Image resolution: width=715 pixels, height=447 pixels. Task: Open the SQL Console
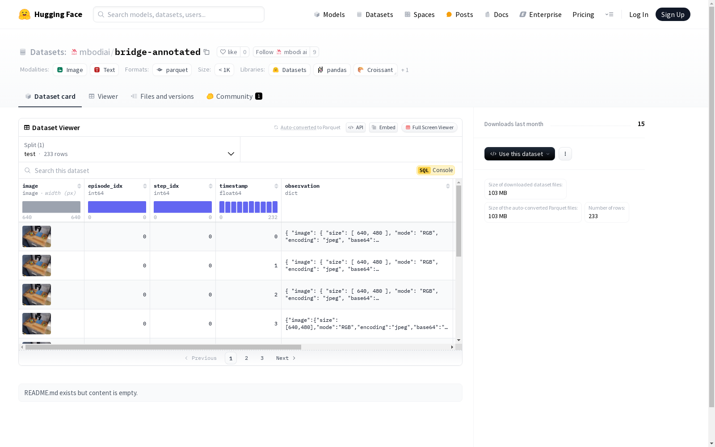pyautogui.click(x=436, y=170)
